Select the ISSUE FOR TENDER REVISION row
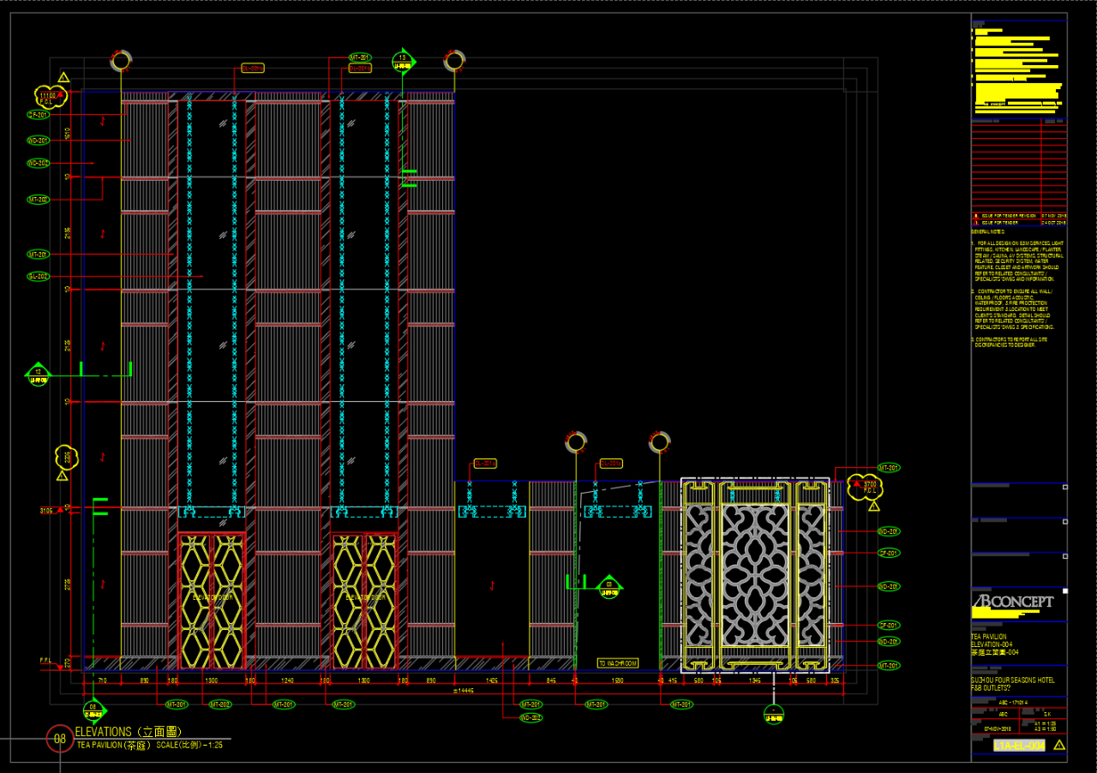This screenshot has height=773, width=1097. 1020,215
